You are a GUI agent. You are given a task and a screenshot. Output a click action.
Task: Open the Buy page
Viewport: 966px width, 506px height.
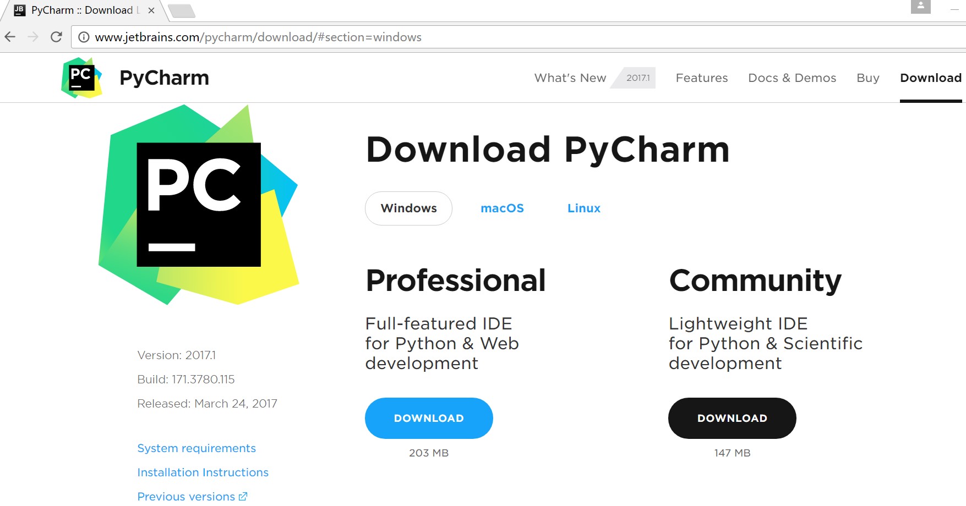pos(868,78)
